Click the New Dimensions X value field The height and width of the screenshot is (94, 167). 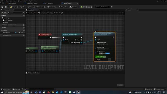(101, 54)
